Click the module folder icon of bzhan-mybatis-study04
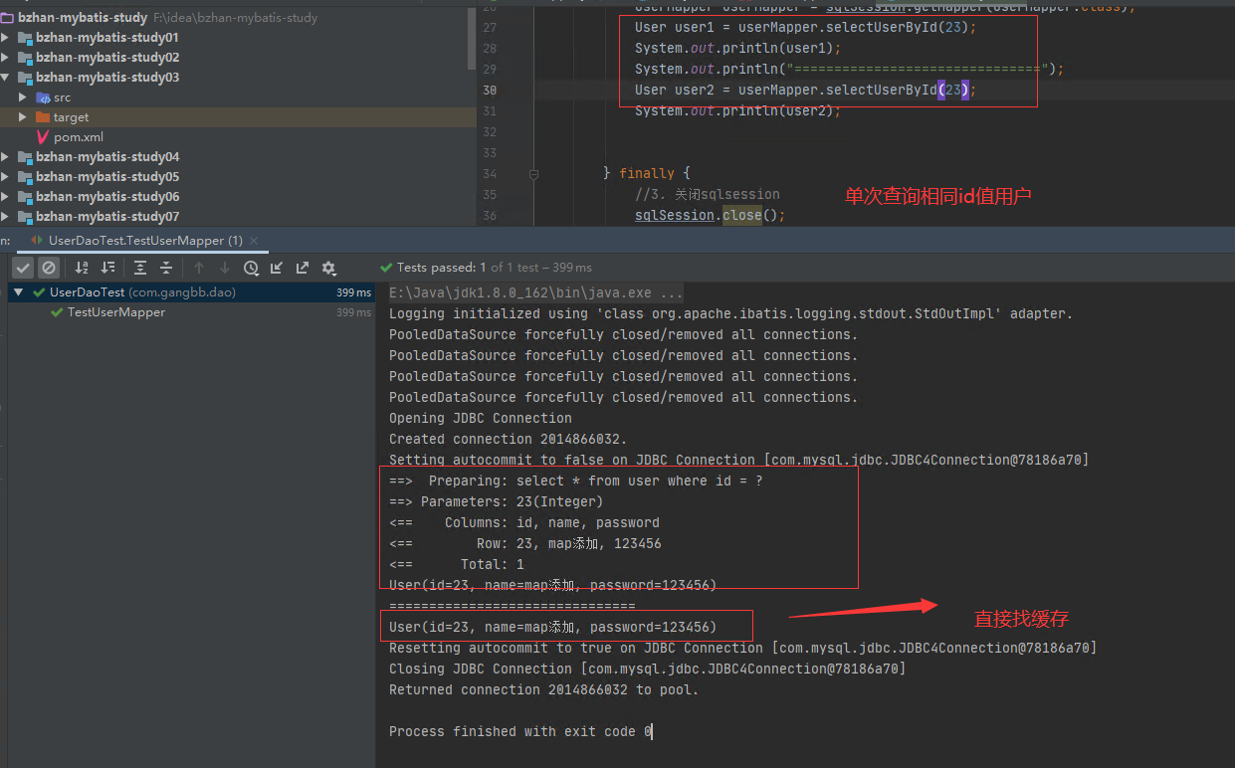Viewport: 1235px width, 768px height. [x=25, y=157]
